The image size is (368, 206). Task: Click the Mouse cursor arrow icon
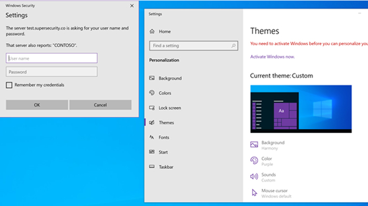coord(254,193)
